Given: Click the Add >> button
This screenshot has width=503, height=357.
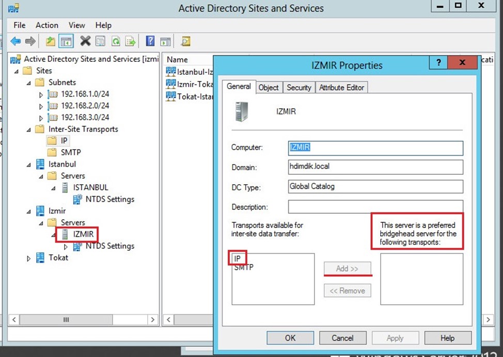Looking at the screenshot, I should tap(348, 268).
